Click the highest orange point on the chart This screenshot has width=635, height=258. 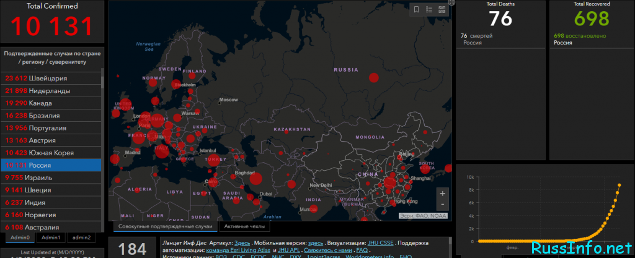pyautogui.click(x=619, y=186)
